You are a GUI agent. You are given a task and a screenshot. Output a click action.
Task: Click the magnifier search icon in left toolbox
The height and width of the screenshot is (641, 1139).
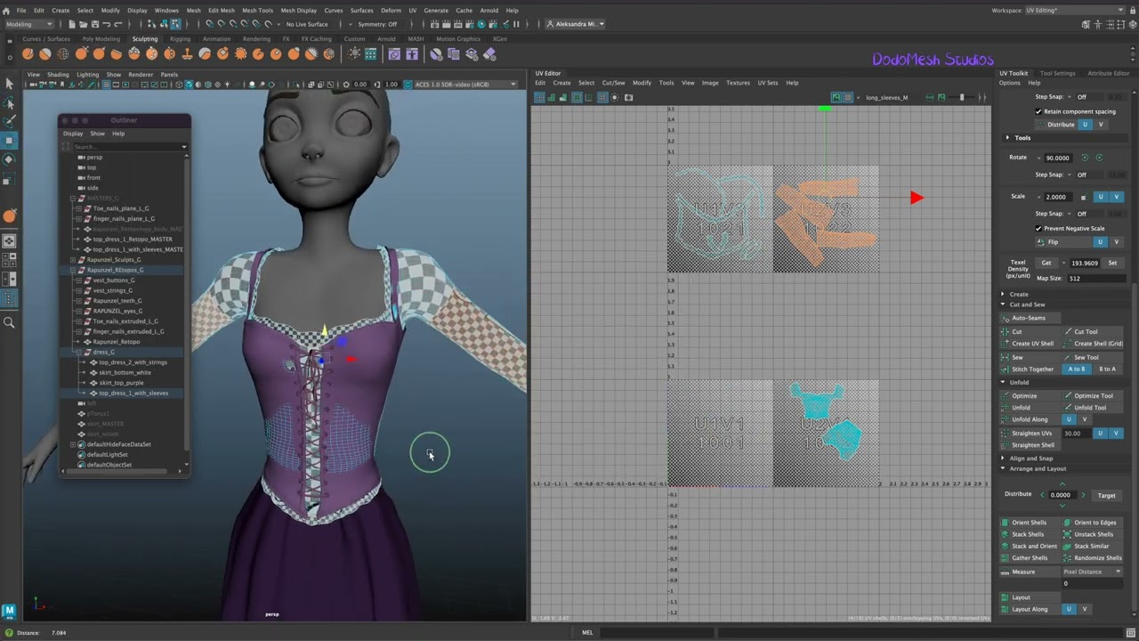point(10,322)
